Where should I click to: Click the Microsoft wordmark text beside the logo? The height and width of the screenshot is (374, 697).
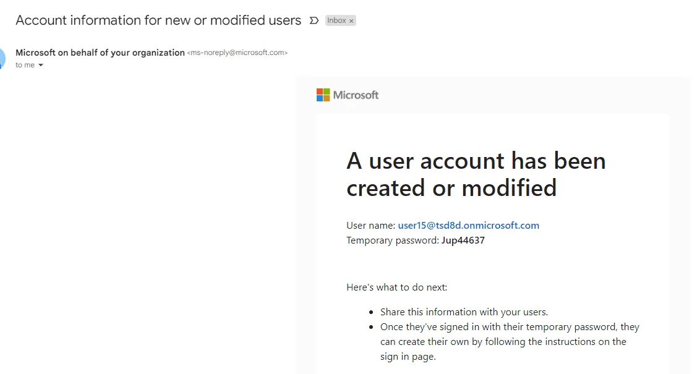356,95
